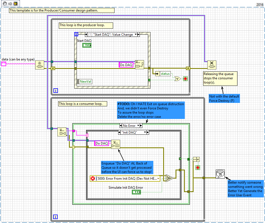Viewport: 265px width, 223px height.
Task: Select the 'This loop is the producer loop' comment
Action: point(86,26)
